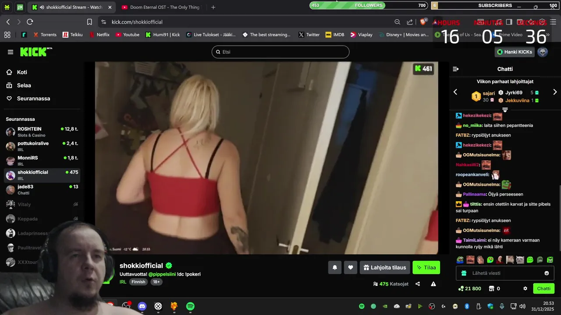The height and width of the screenshot is (315, 561).
Task: Insert the white cat quick emote
Action: [x=520, y=259]
